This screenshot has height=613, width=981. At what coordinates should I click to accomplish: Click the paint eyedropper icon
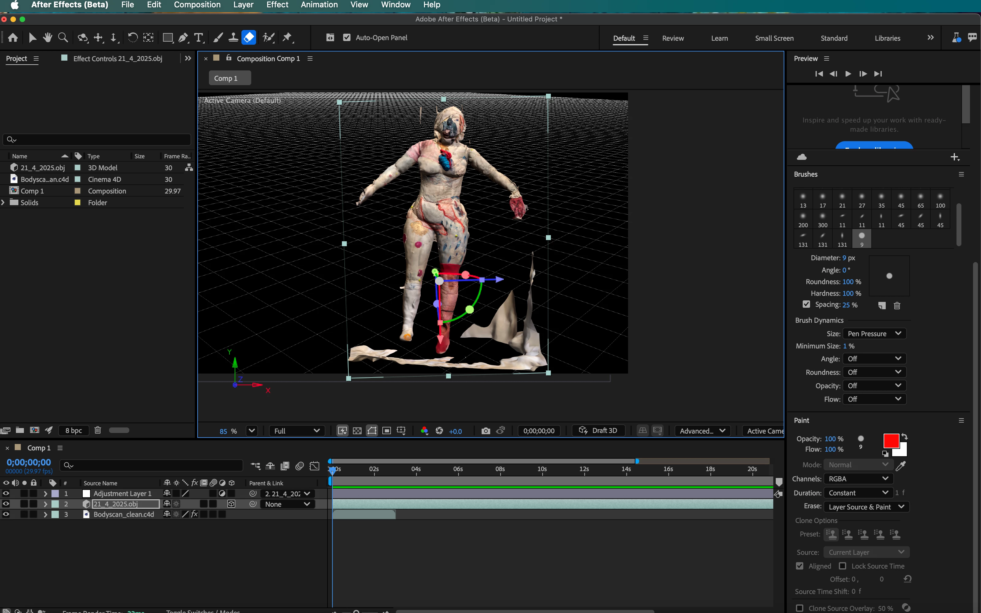(x=900, y=466)
